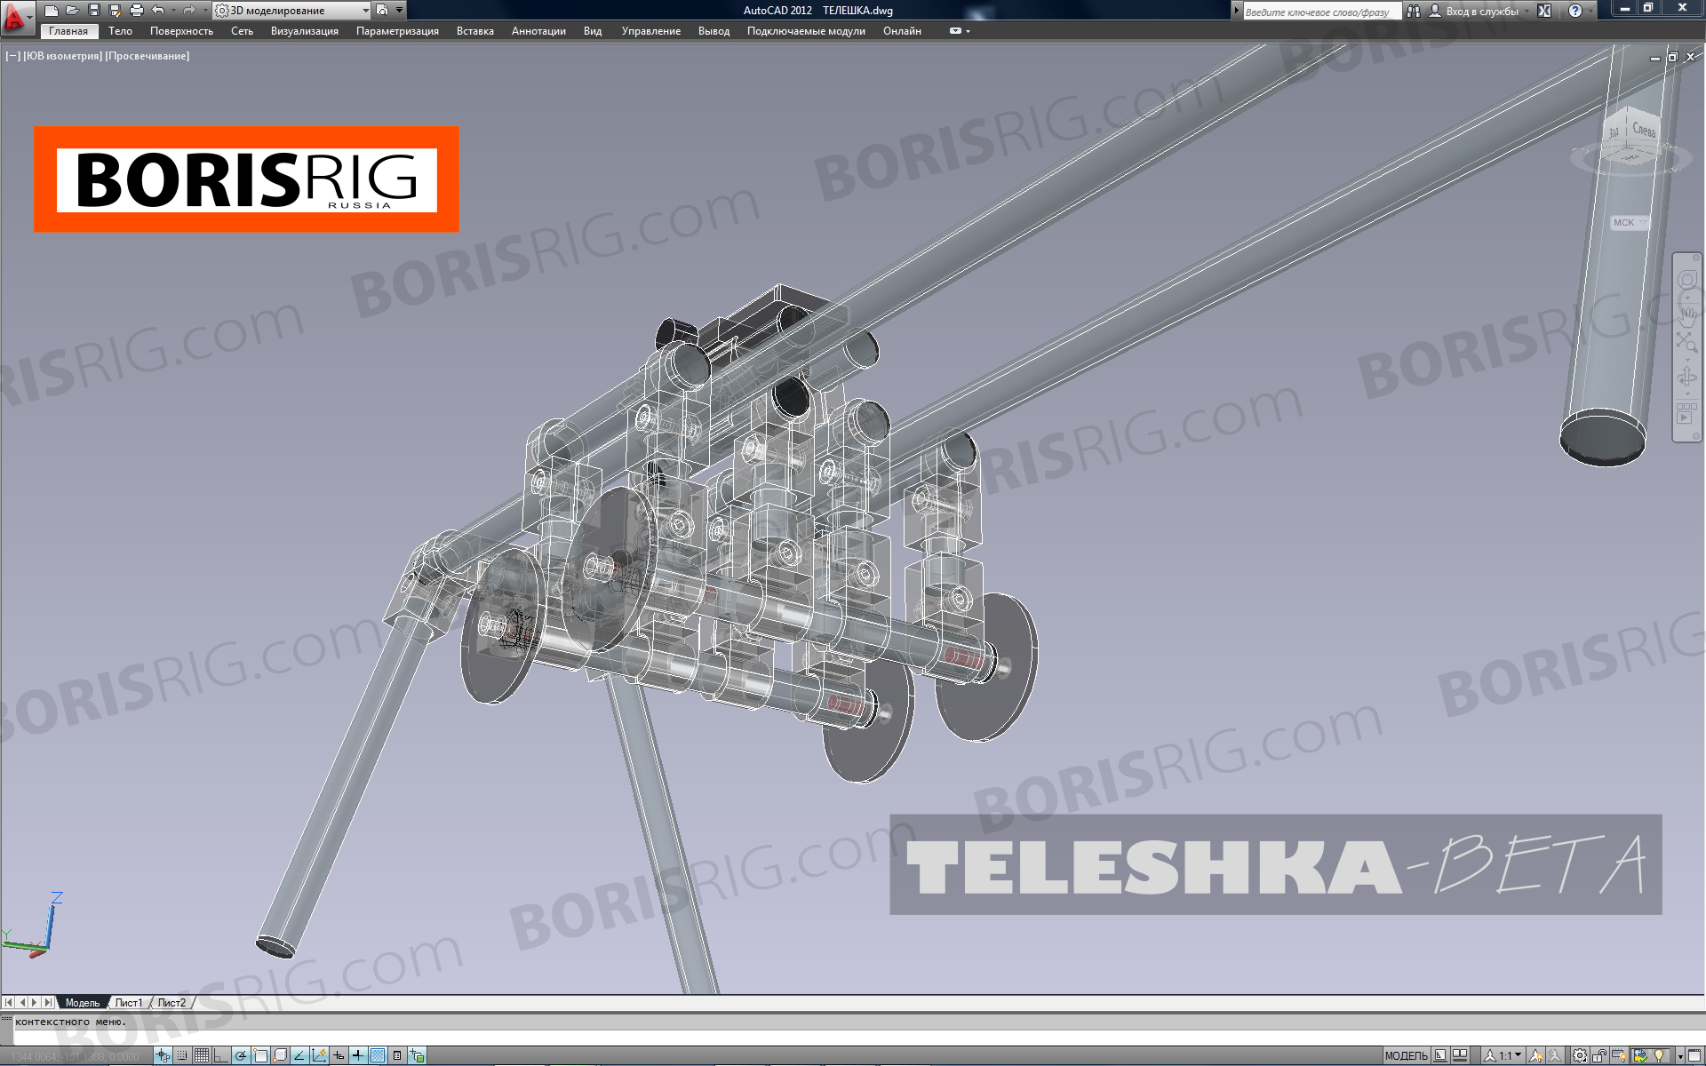Expand the undo history arrow
The width and height of the screenshot is (1706, 1066).
point(172,11)
